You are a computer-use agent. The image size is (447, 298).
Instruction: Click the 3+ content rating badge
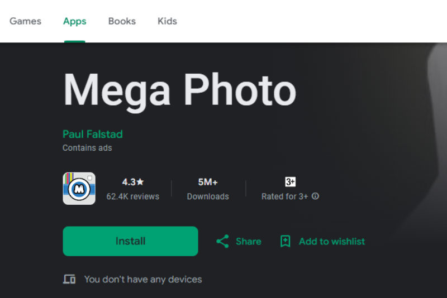click(x=290, y=181)
